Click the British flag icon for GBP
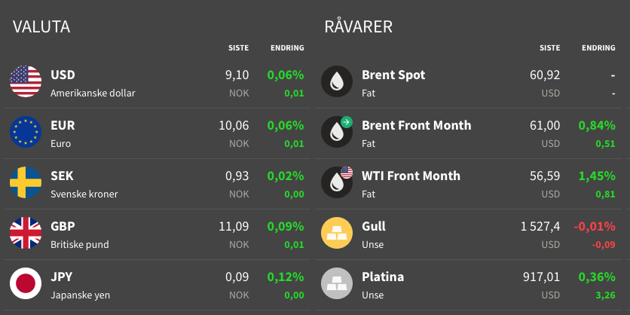Viewport: 630px width, 315px height. click(x=26, y=233)
